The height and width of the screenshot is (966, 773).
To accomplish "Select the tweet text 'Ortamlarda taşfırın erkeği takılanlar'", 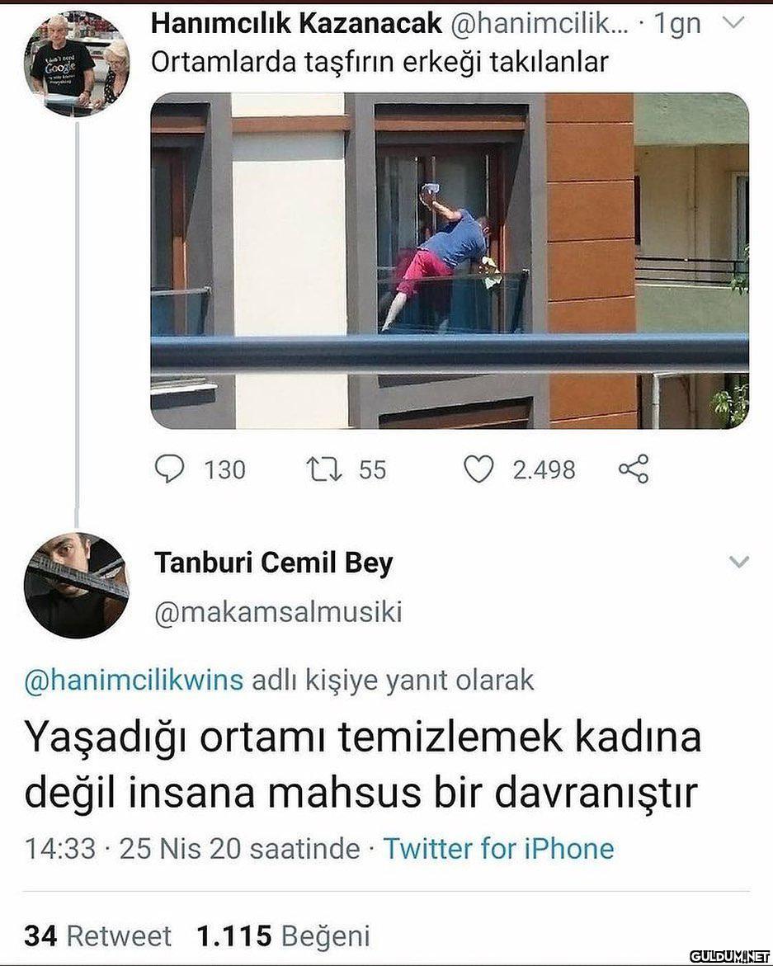I will pyautogui.click(x=379, y=63).
